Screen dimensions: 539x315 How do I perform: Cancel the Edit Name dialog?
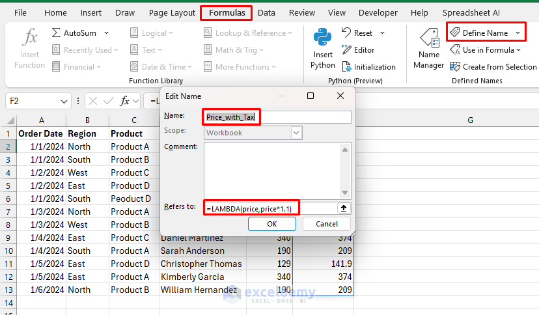coord(326,224)
